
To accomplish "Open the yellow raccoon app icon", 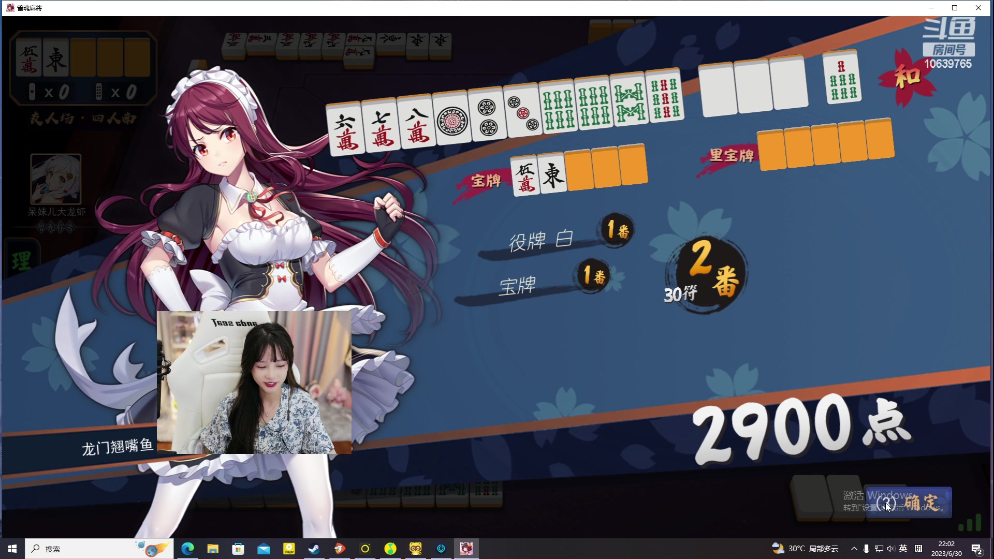I will click(x=416, y=549).
